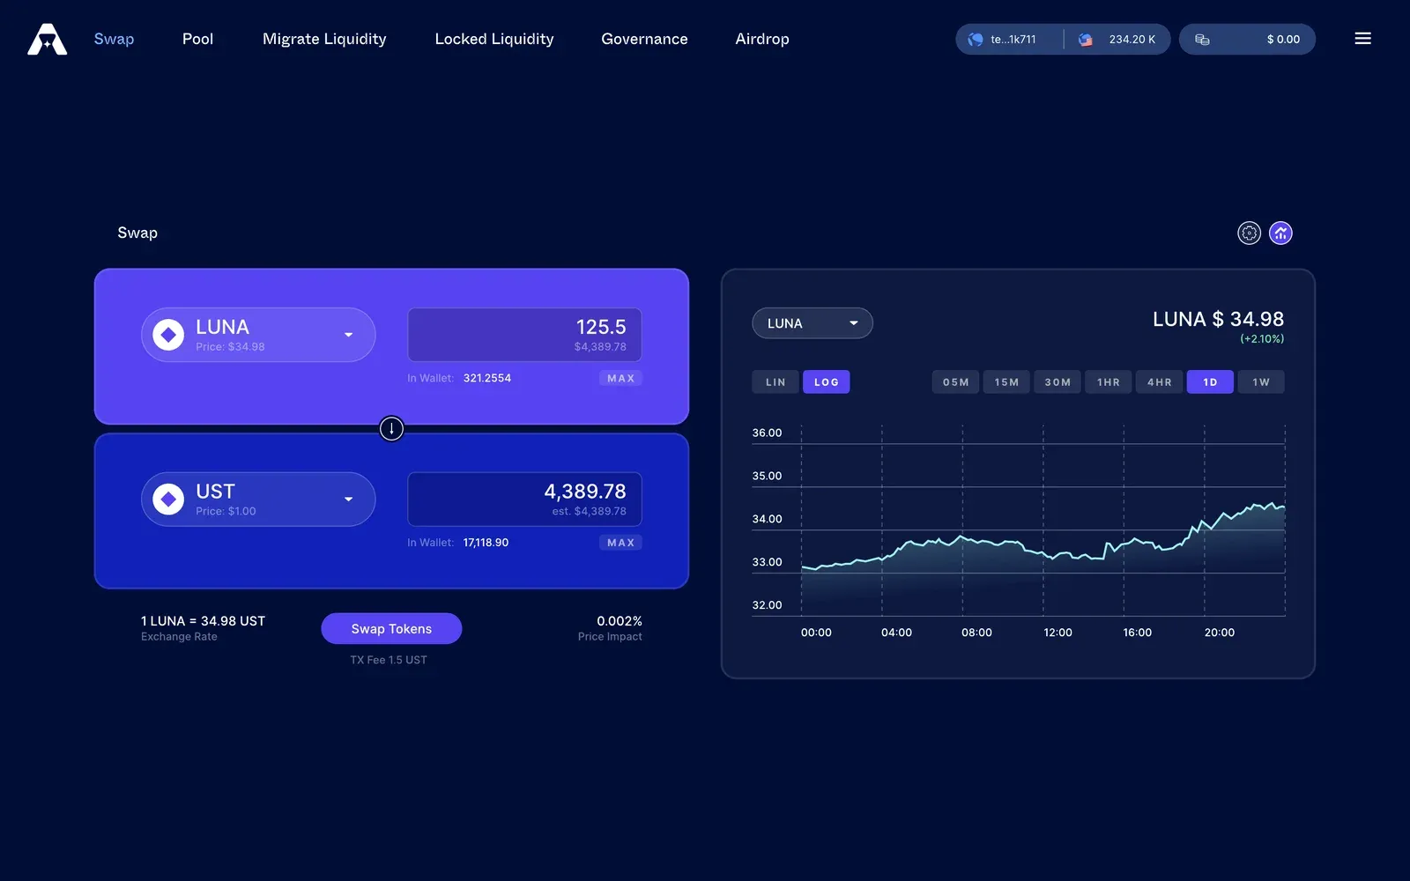The height and width of the screenshot is (881, 1410).
Task: Click the (+2.10%) change value
Action: (x=1262, y=339)
